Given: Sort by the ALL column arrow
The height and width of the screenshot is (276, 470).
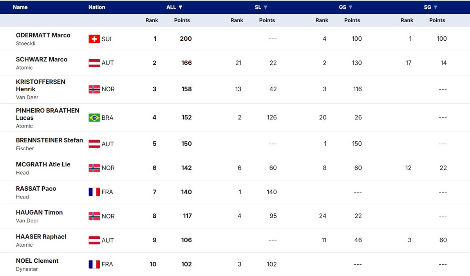Looking at the screenshot, I should click(181, 7).
